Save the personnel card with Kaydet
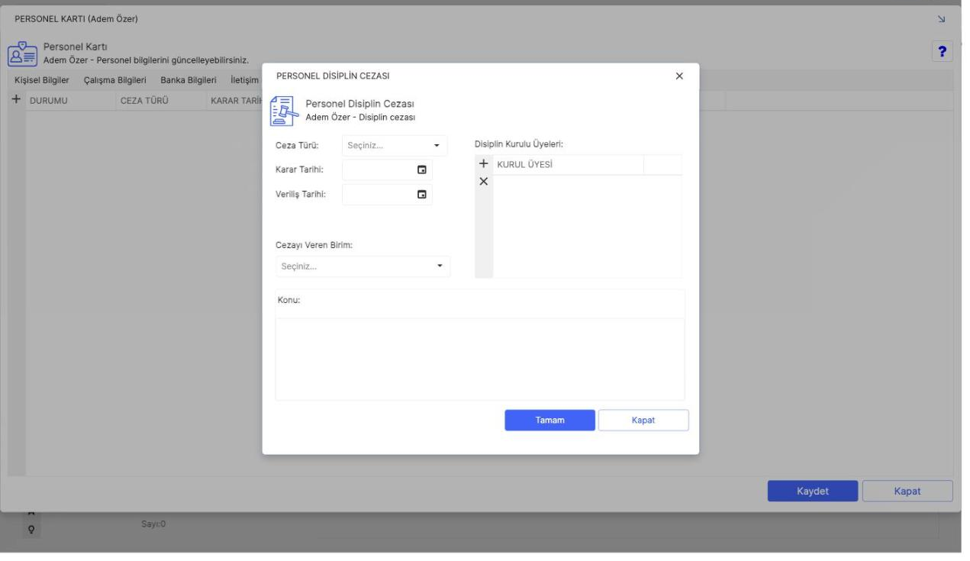 click(x=813, y=491)
